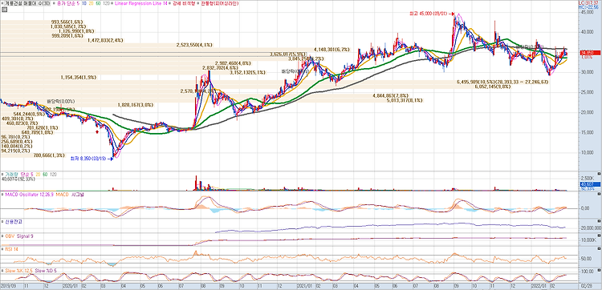
Task: Click the marker before the Slow %K legend
Action: tap(2, 271)
